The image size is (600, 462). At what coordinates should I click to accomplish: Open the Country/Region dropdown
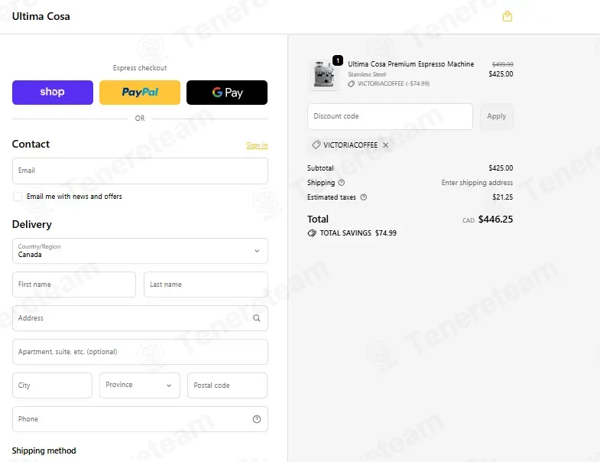[x=140, y=251]
